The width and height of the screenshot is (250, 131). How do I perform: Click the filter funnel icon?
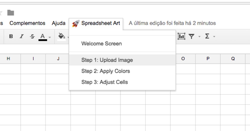pyautogui.click(x=192, y=36)
